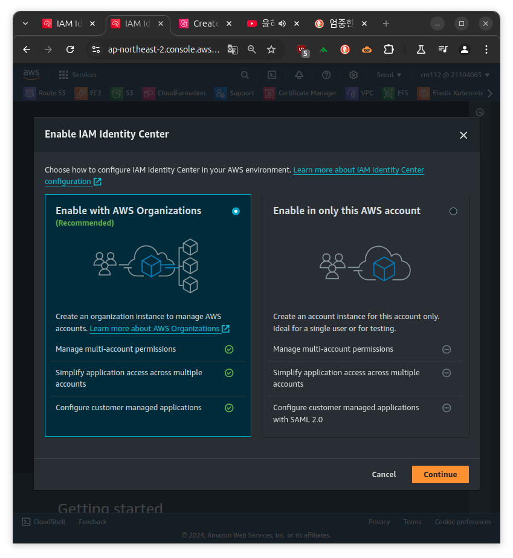513x558 pixels.
Task: Click the AWS Organizations diagram illustration
Action: point(146,266)
